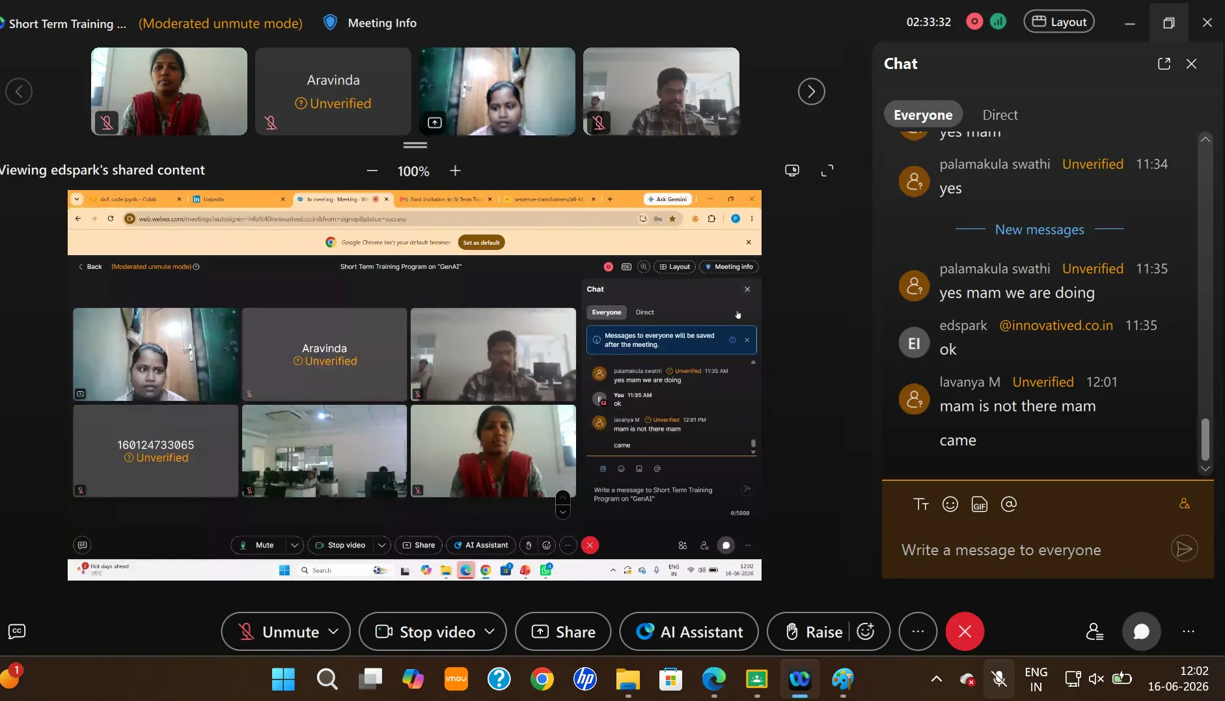The image size is (1225, 701).
Task: Expand the video options arrow next to Stop video
Action: (x=490, y=631)
